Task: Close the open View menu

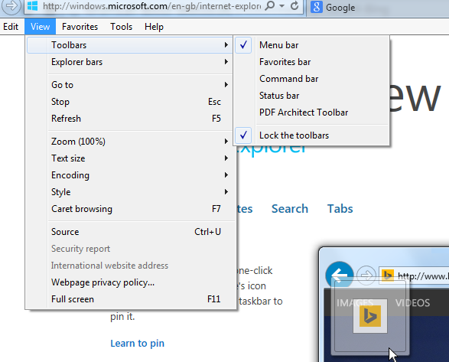Action: tap(40, 27)
